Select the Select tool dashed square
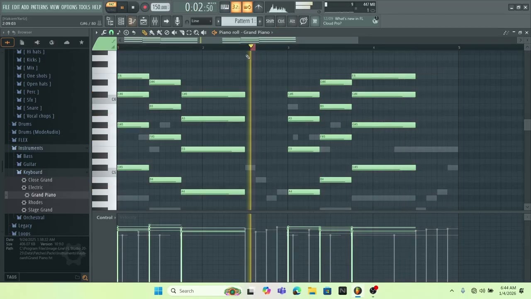The width and height of the screenshot is (531, 299). 189,32
